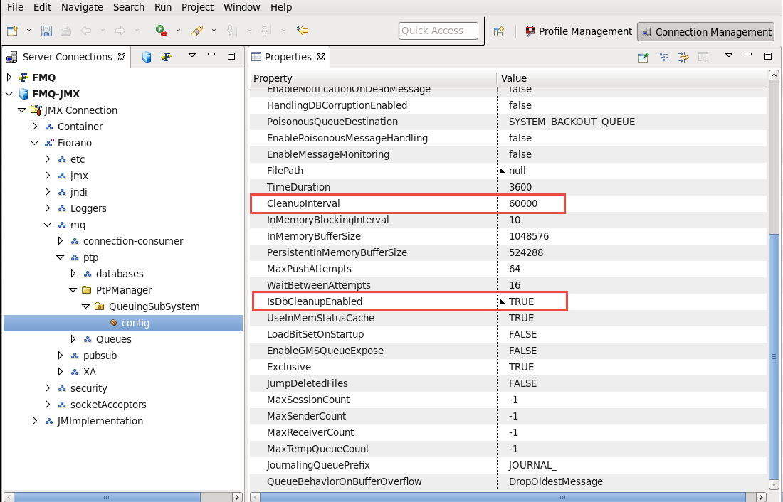Click the External Tools run icon
Viewport: 783px width, 502px height.
click(x=162, y=31)
